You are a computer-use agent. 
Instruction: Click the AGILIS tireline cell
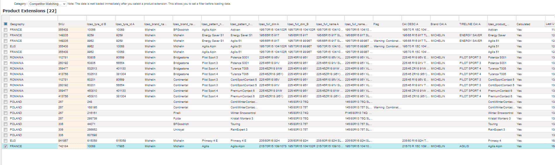tap(464, 146)
